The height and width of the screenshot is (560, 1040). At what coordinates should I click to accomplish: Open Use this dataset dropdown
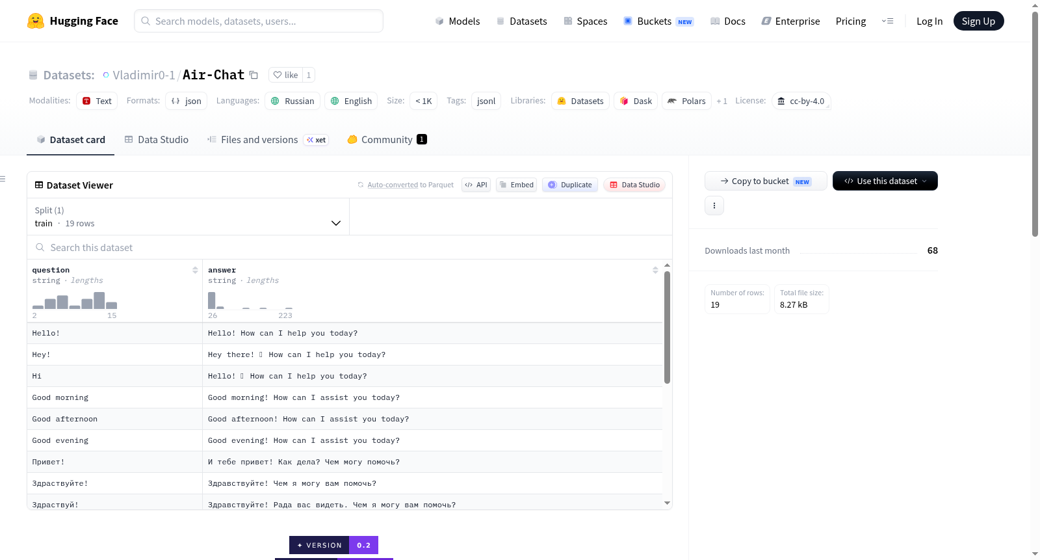pyautogui.click(x=885, y=181)
